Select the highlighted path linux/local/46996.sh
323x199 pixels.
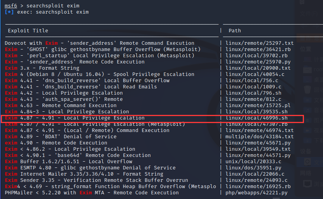[x=257, y=118]
